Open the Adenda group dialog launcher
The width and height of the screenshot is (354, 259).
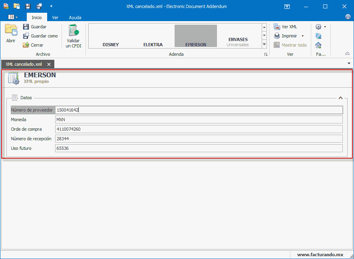pos(266,55)
